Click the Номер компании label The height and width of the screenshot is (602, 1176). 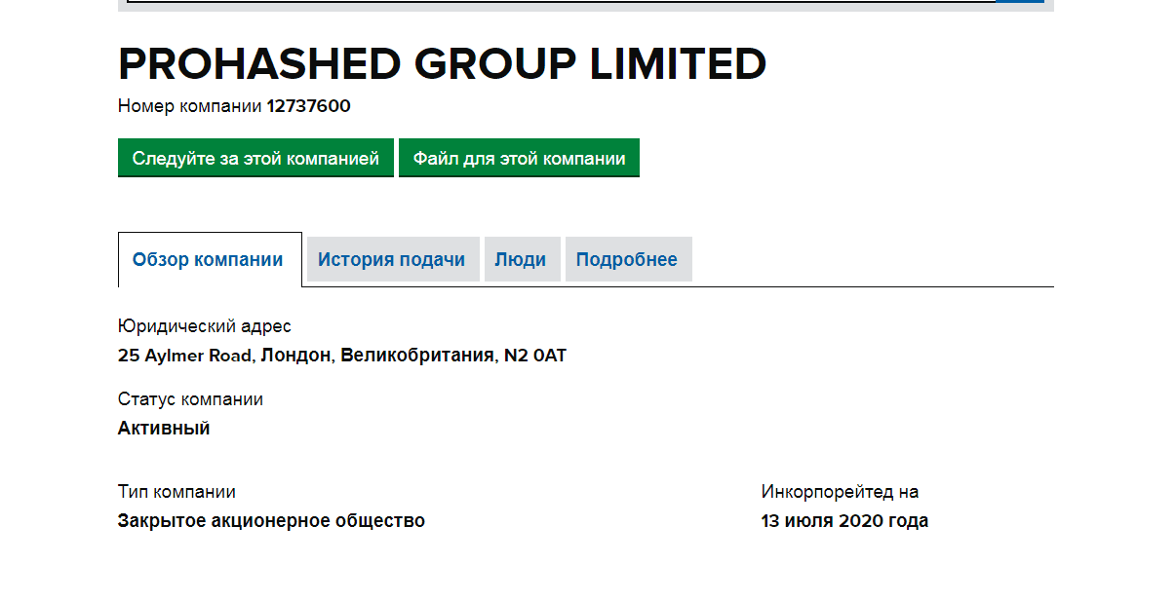click(190, 106)
